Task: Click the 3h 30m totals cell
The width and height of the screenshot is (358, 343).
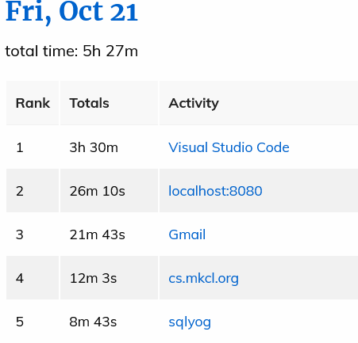Action: click(x=109, y=147)
